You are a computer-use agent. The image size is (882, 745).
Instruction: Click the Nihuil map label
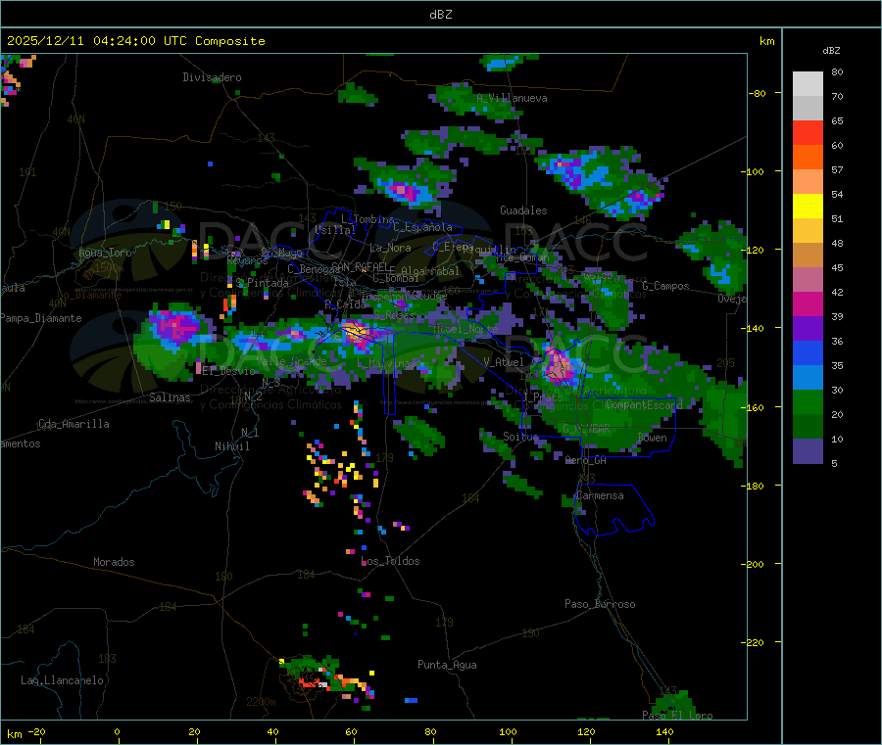[x=232, y=446]
